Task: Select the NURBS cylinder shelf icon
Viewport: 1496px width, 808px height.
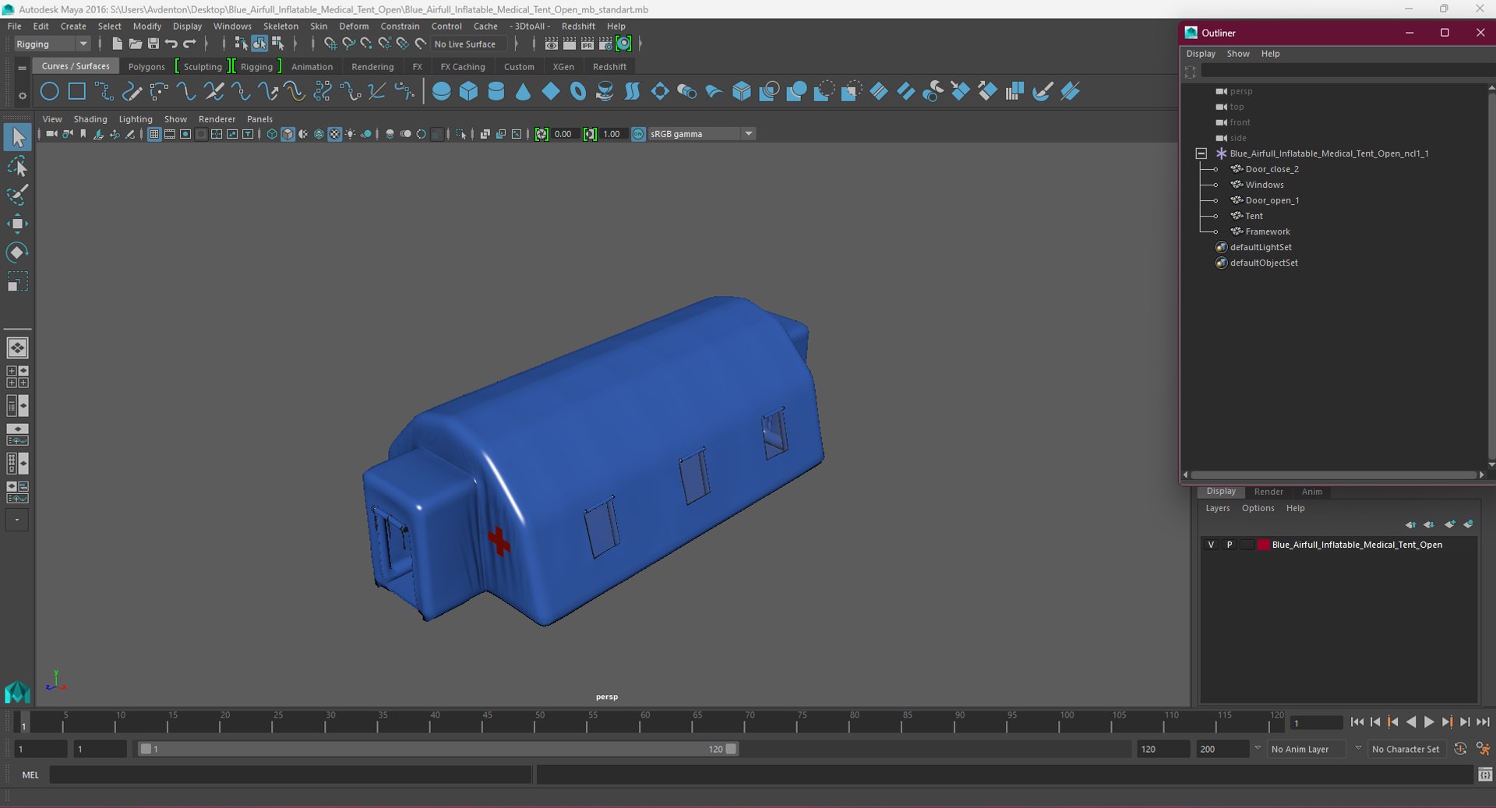Action: (x=496, y=91)
